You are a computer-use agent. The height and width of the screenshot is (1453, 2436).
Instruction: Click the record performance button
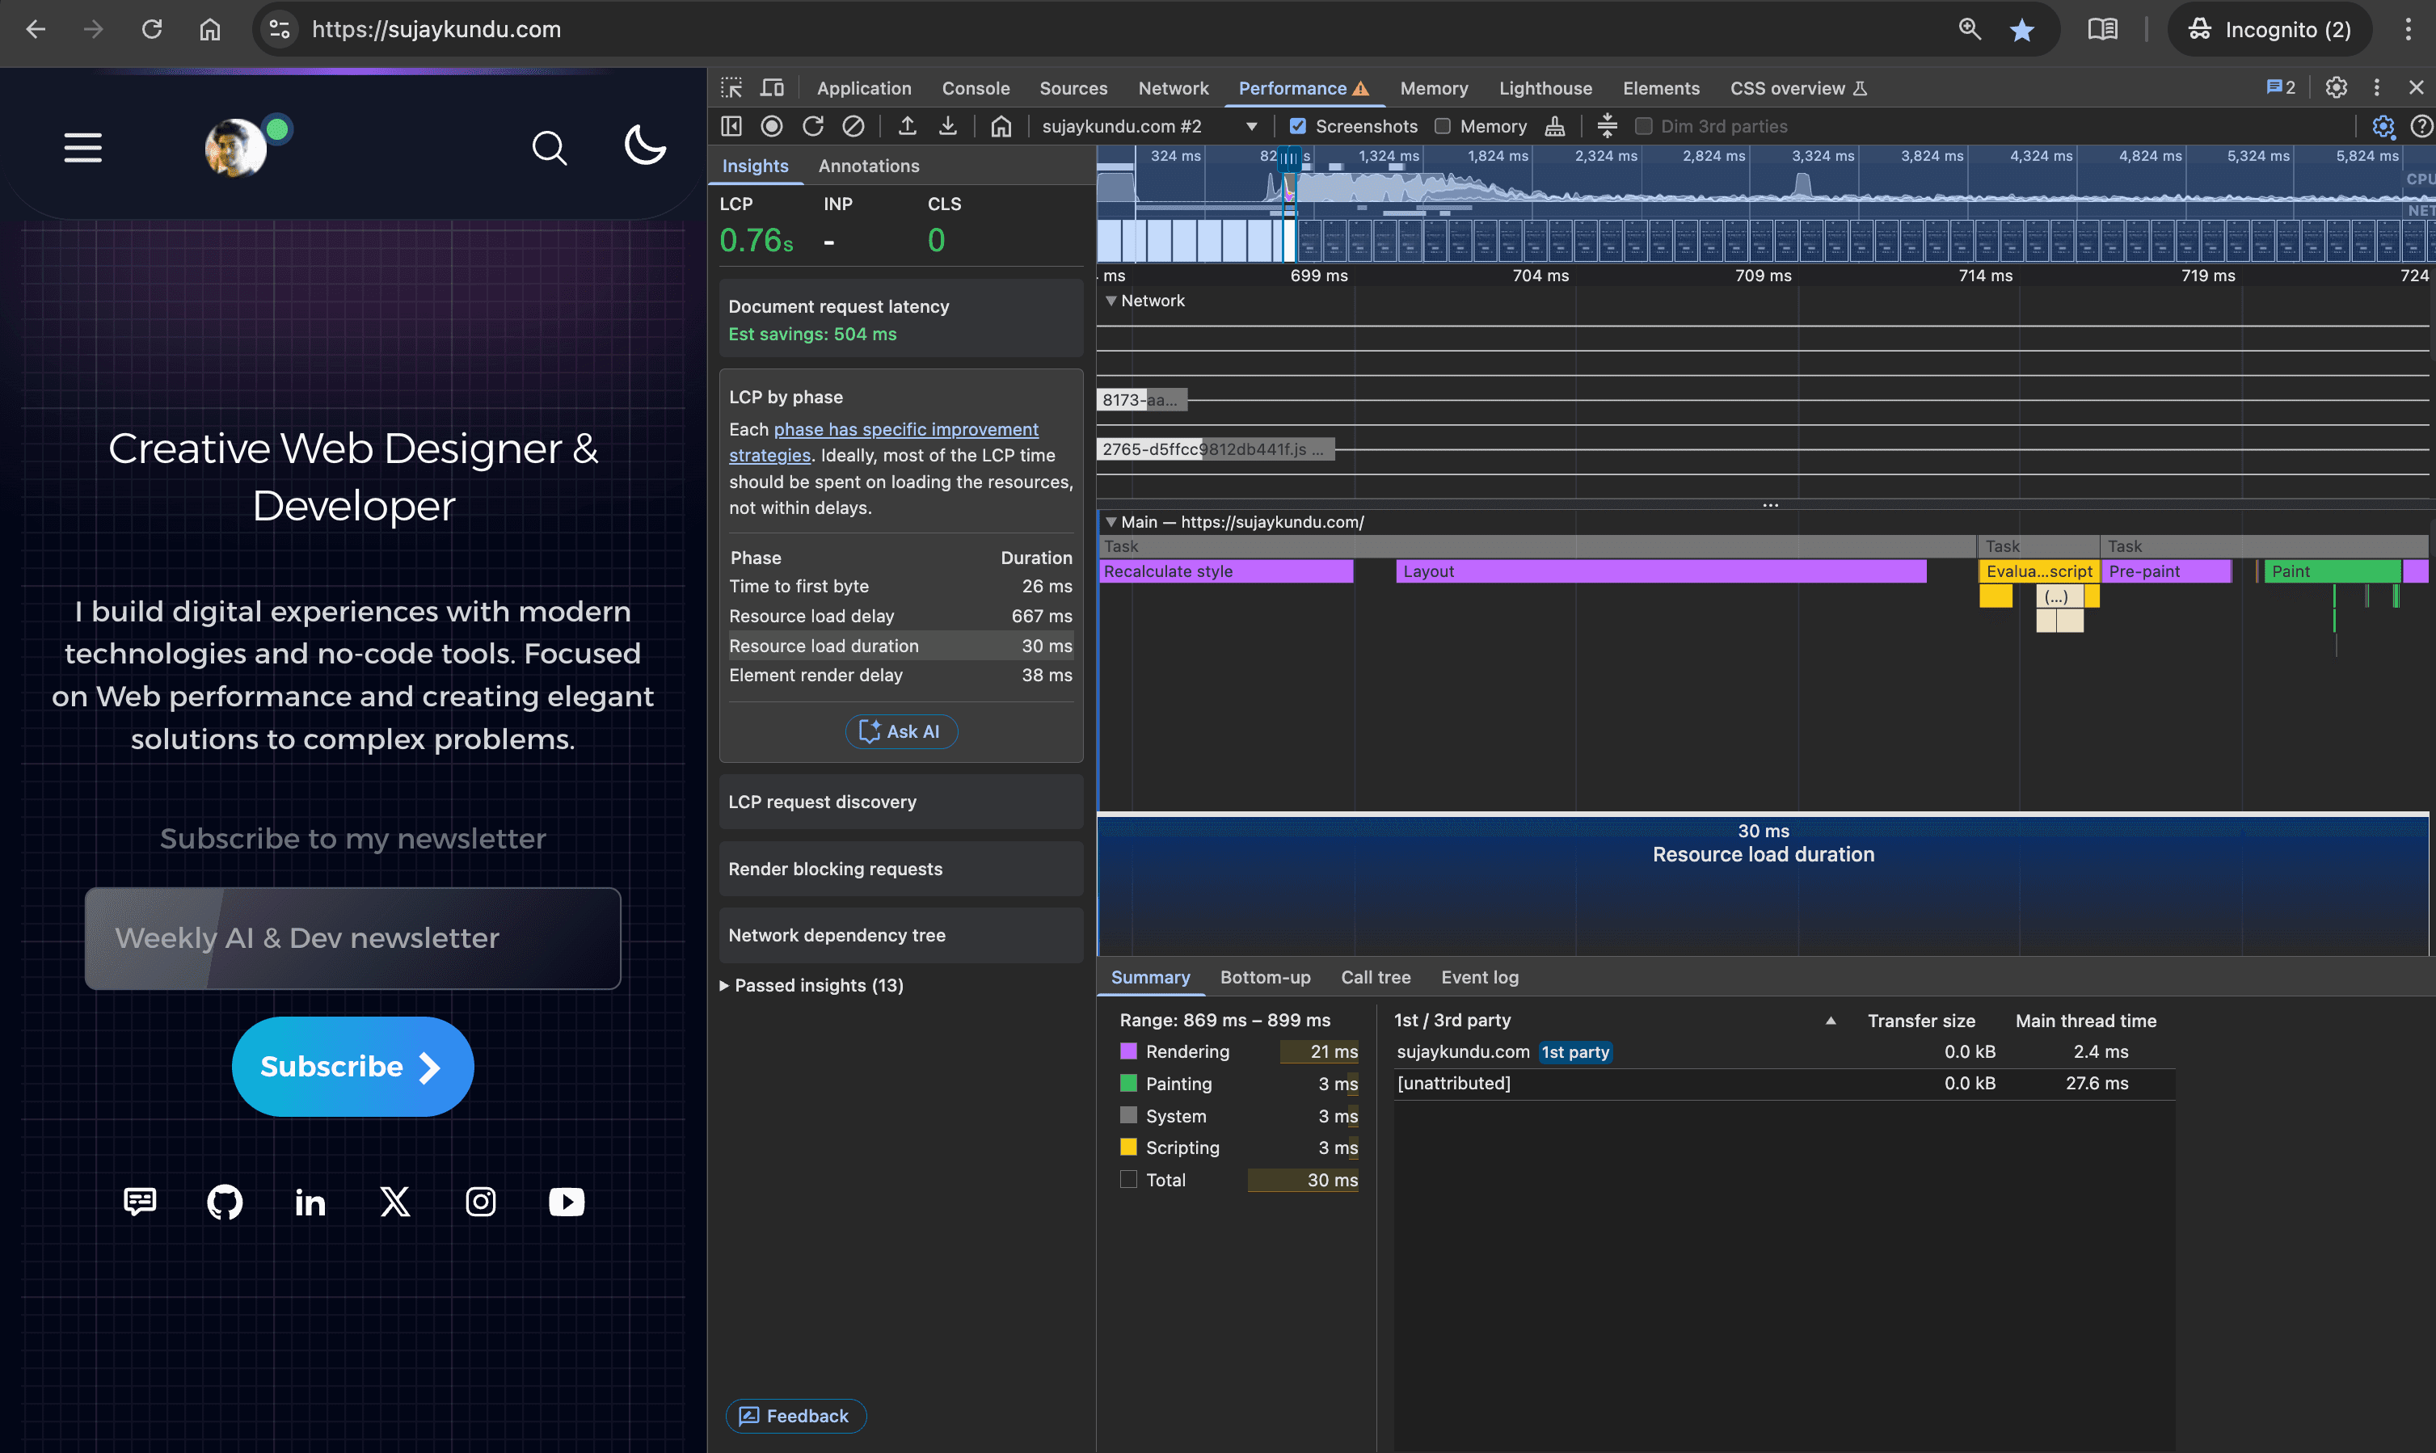(x=772, y=126)
